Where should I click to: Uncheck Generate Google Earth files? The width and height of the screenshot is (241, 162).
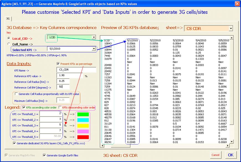coord(44,155)
